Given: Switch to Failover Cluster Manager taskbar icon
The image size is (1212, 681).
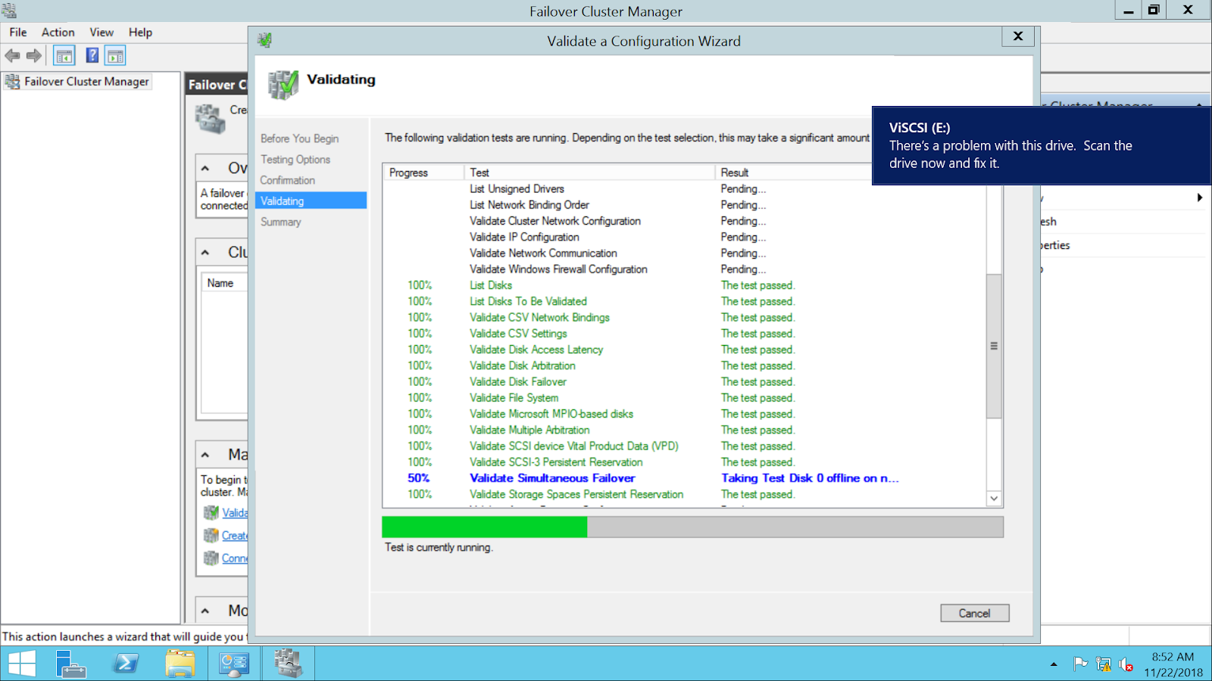Looking at the screenshot, I should tap(289, 664).
